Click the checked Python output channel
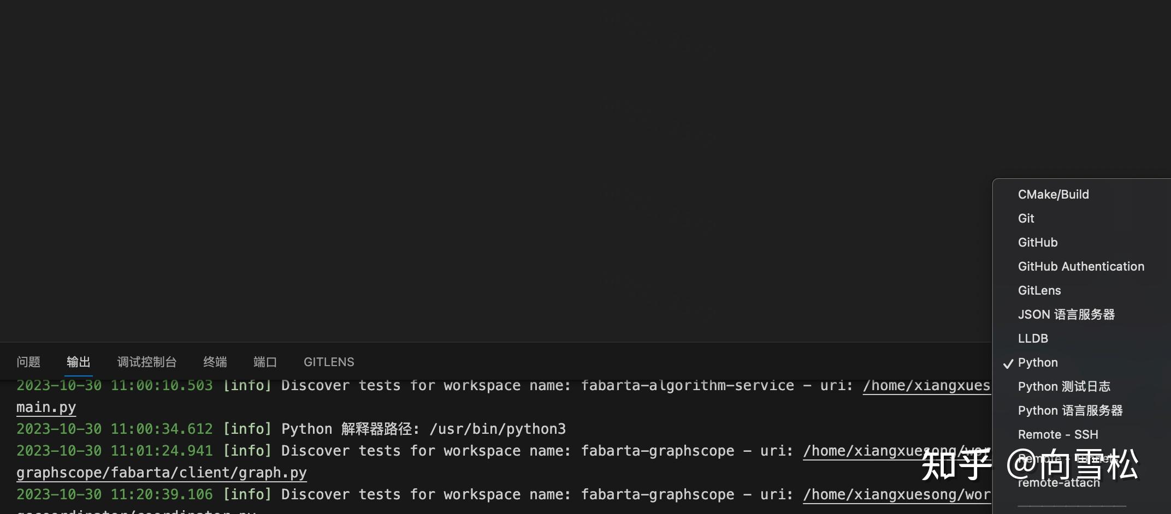The height and width of the screenshot is (514, 1171). [1037, 362]
